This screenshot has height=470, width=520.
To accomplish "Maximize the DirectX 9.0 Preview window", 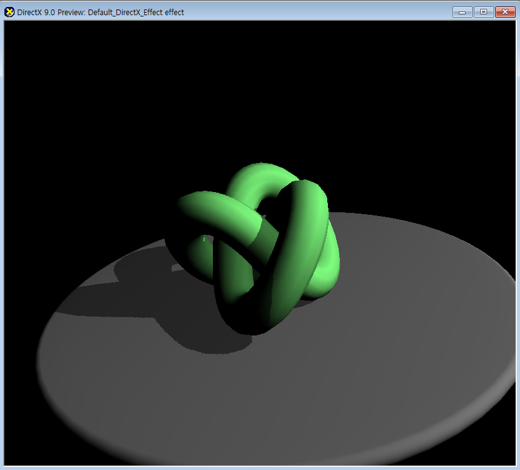I will [x=483, y=12].
